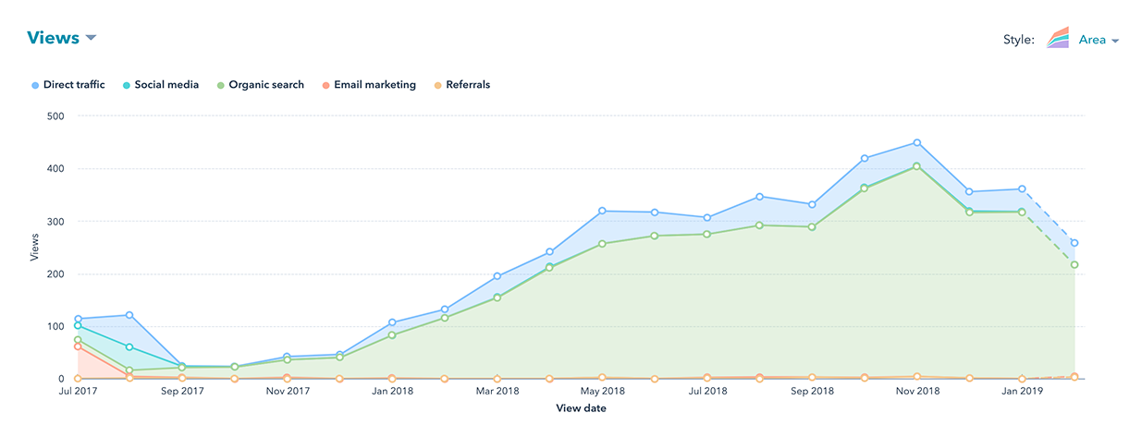This screenshot has height=437, width=1142.
Task: Click the Jan 2018 axis label
Action: point(392,392)
